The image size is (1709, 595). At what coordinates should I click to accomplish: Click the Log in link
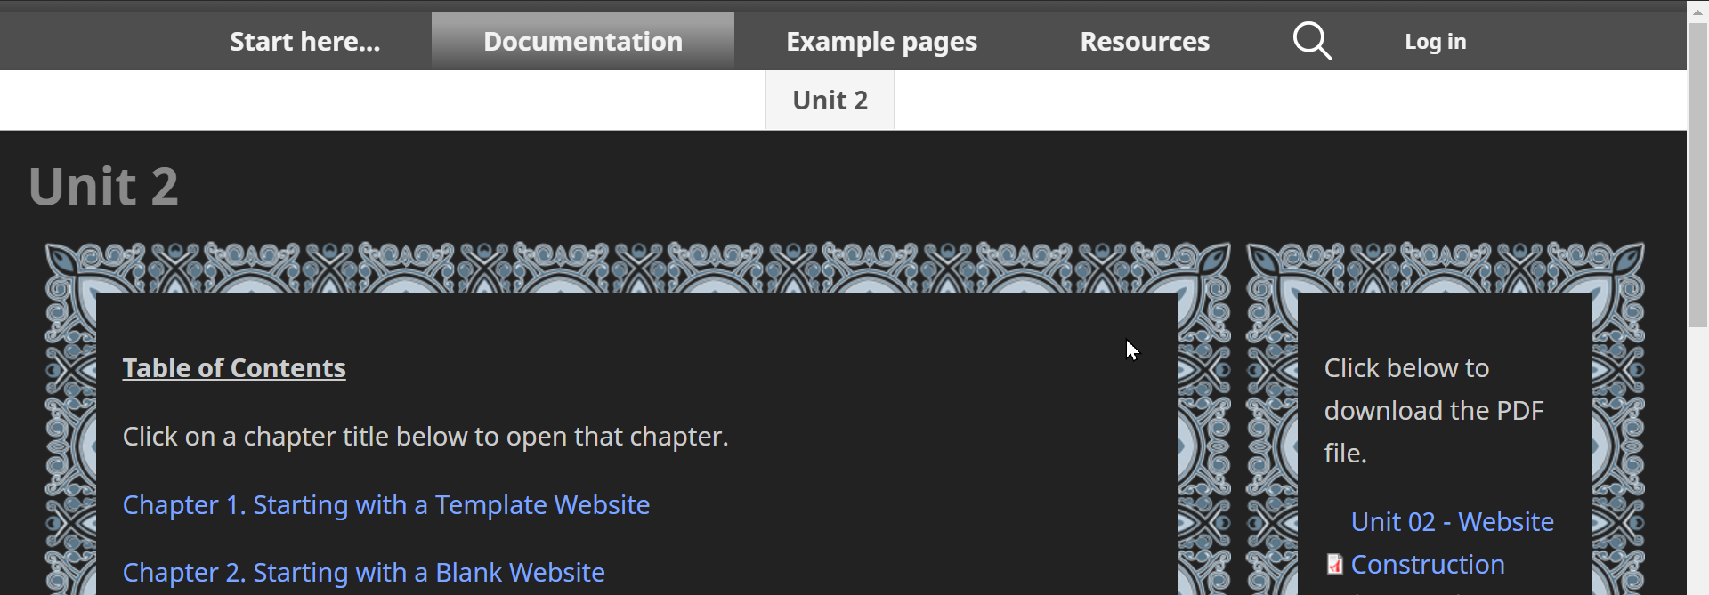coord(1435,41)
